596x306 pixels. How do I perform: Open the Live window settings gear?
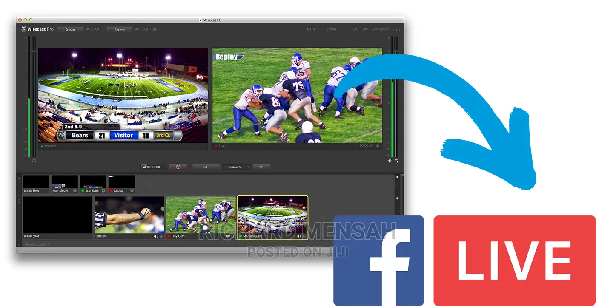377,146
